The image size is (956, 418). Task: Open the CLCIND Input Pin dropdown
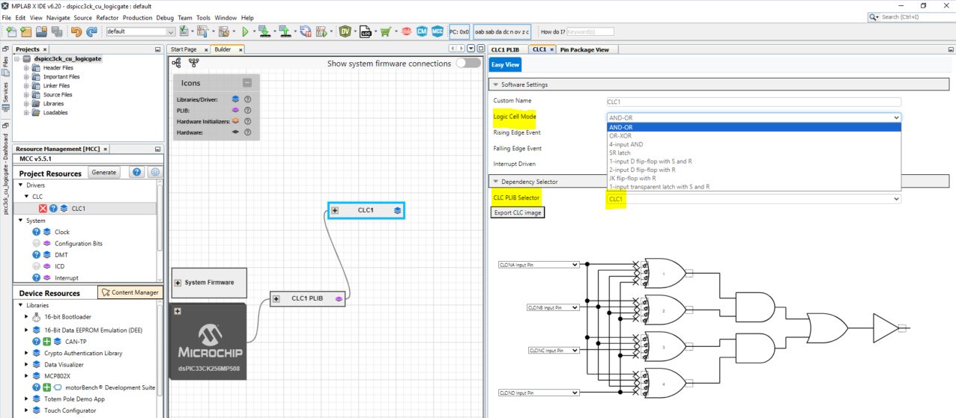click(539, 393)
